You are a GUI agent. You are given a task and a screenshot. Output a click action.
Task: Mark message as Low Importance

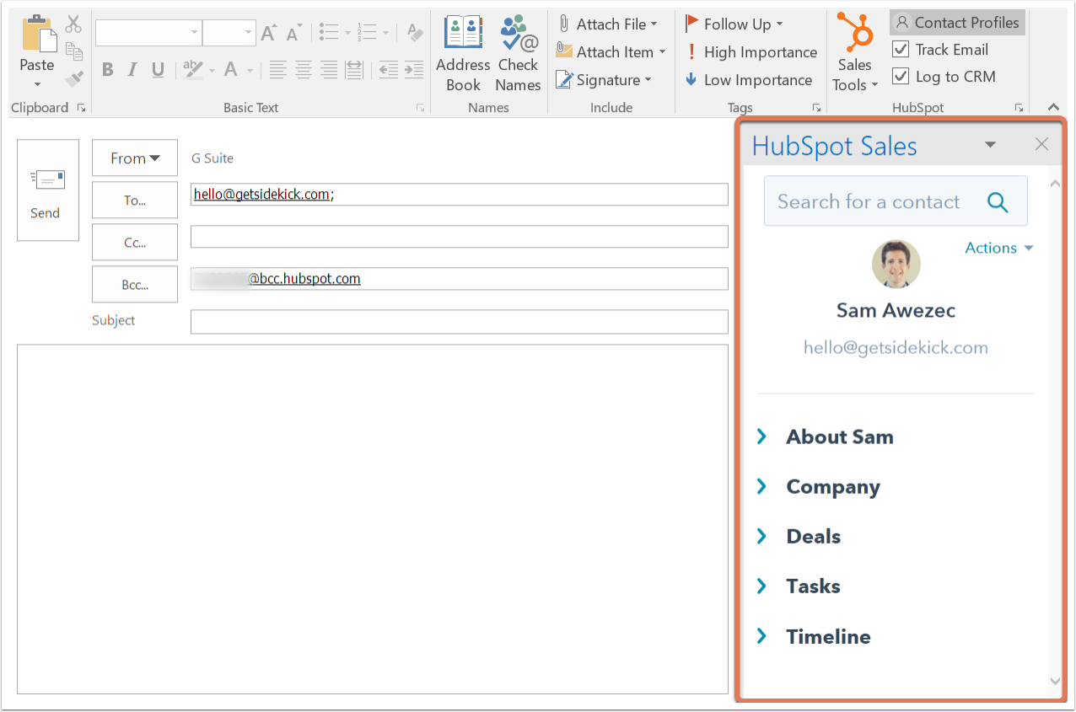[x=748, y=80]
